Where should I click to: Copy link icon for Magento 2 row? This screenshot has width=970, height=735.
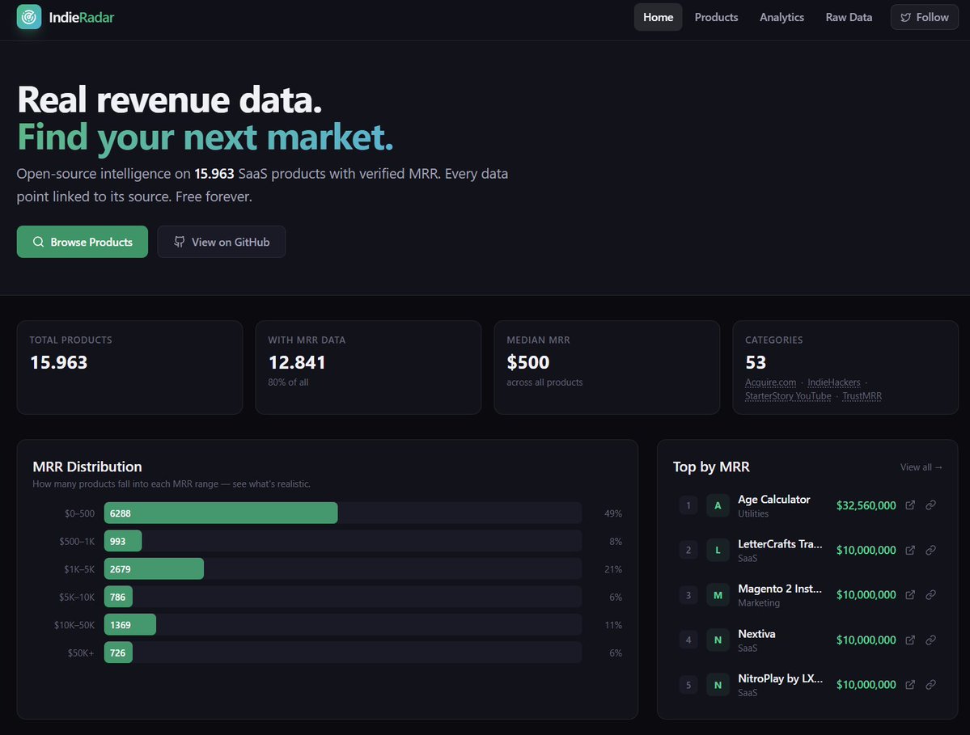coord(930,594)
